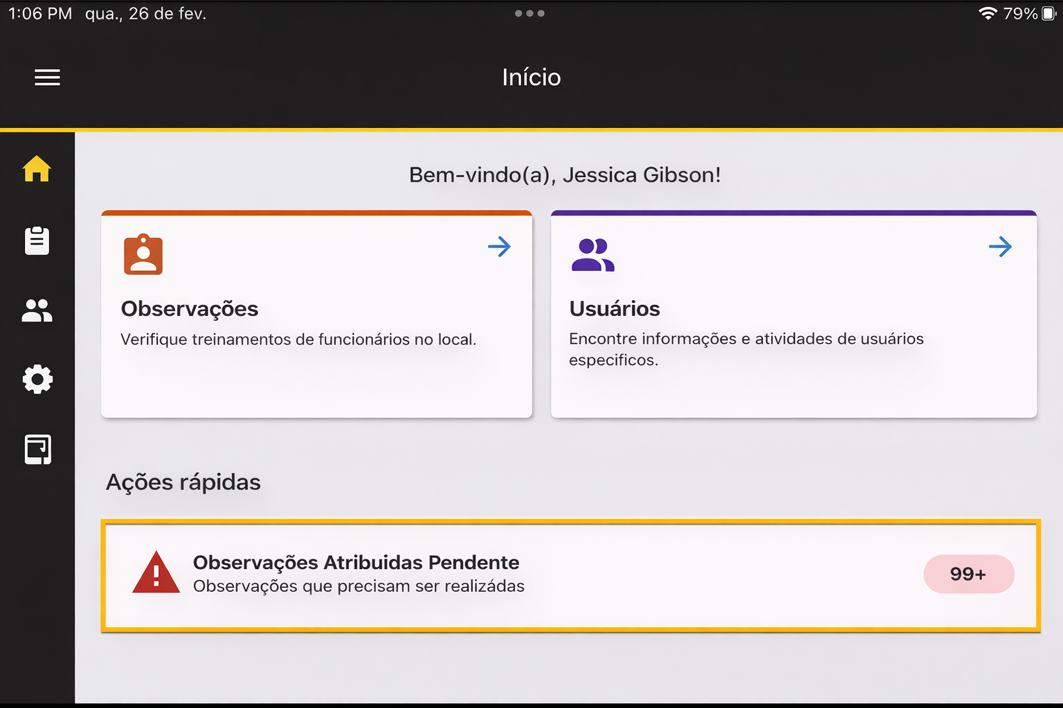This screenshot has width=1063, height=708.
Task: Click the arrow on the Usuários card
Action: click(x=1000, y=247)
